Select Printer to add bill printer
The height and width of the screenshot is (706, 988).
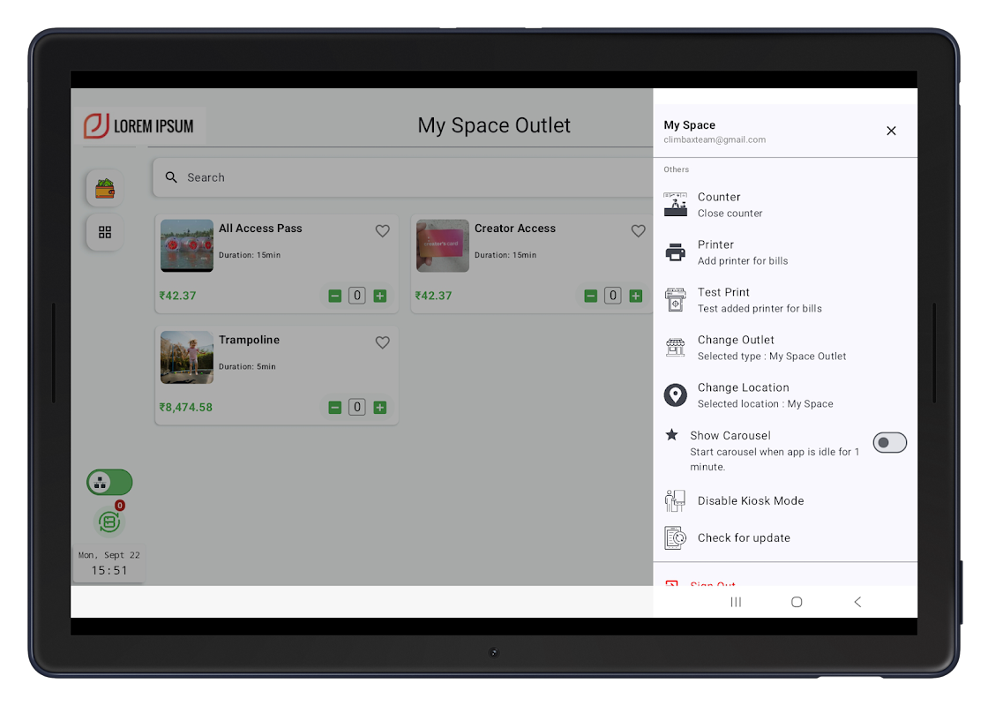pos(785,252)
